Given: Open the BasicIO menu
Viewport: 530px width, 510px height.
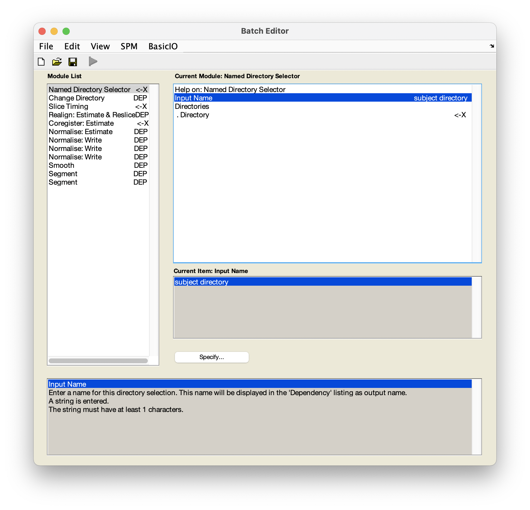Looking at the screenshot, I should (163, 46).
